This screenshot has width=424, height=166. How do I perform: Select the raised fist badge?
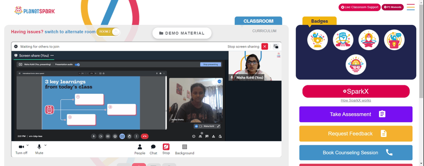coord(343,40)
